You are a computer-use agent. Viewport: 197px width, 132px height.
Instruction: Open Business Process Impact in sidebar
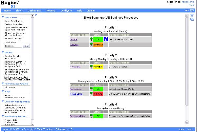pos(17,80)
